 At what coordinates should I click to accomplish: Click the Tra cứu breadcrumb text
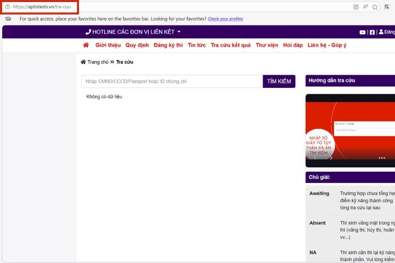click(124, 62)
